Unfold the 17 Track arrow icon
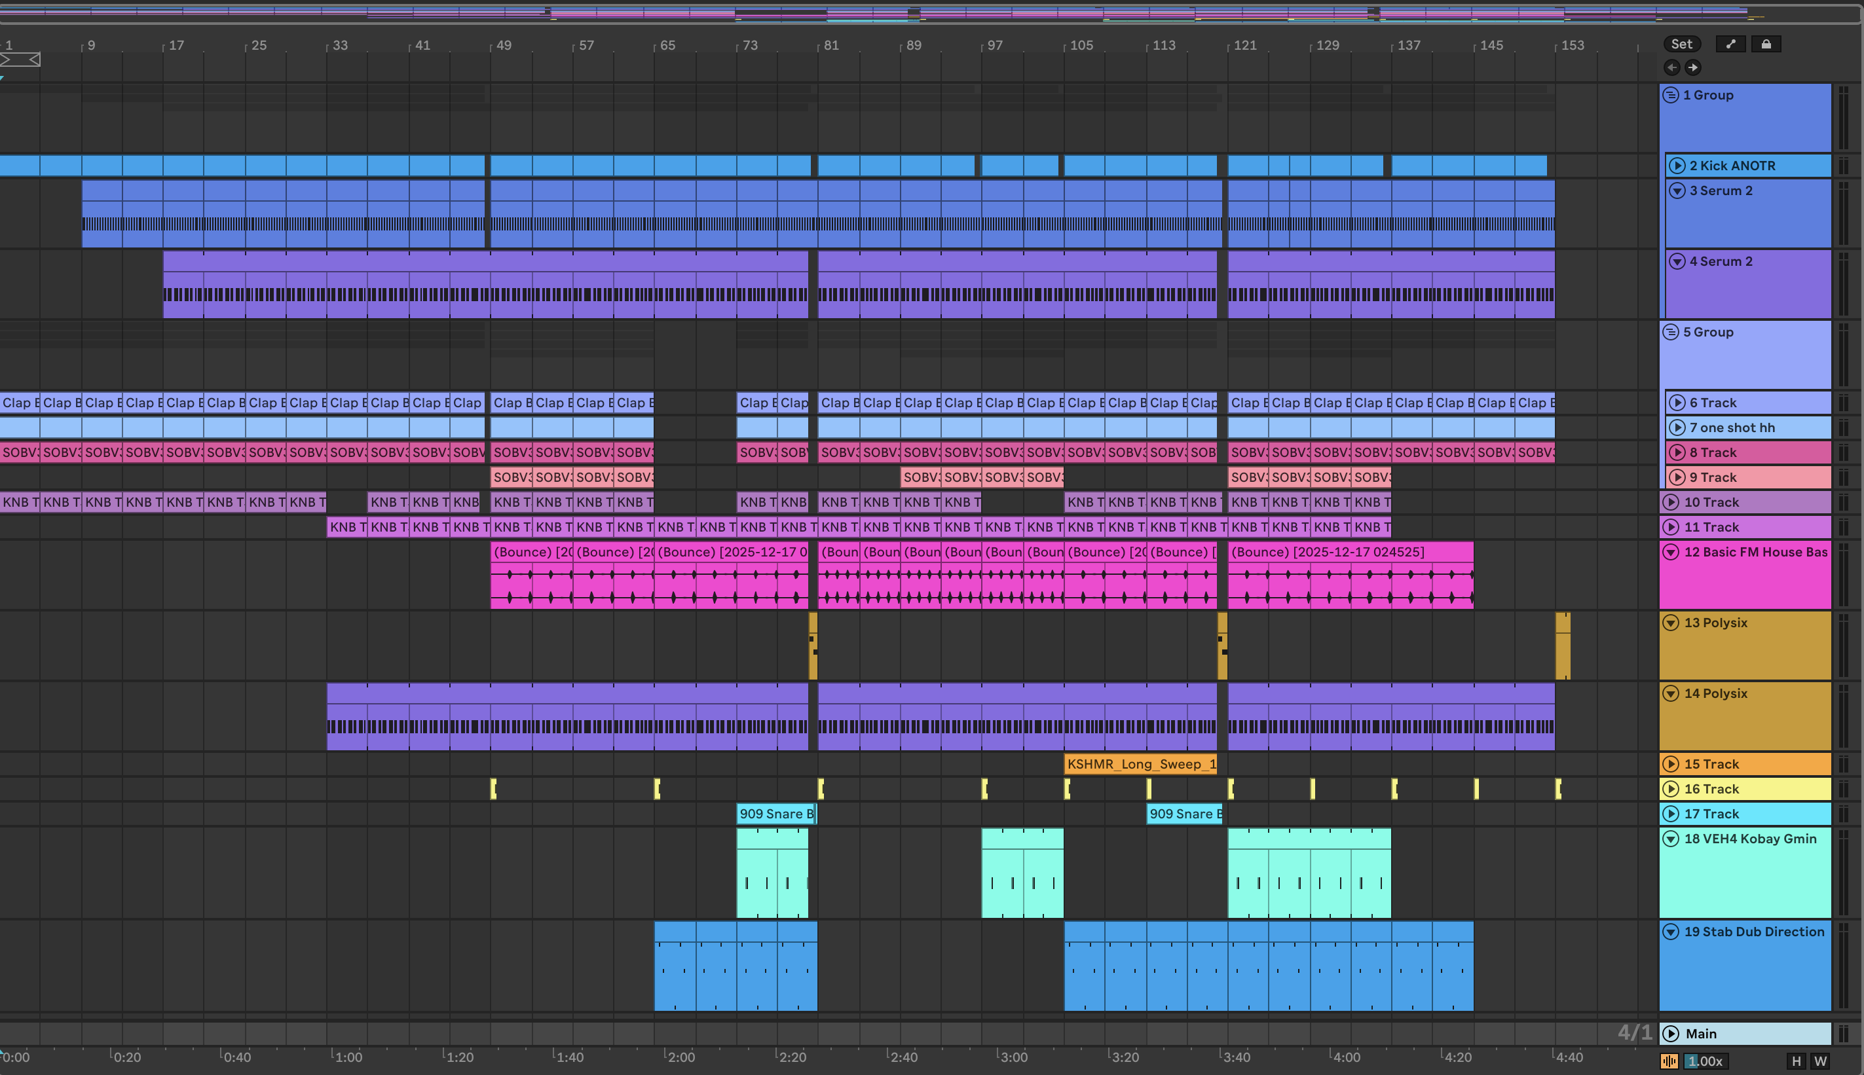Screen dimensions: 1864x1075 pyautogui.click(x=1671, y=814)
